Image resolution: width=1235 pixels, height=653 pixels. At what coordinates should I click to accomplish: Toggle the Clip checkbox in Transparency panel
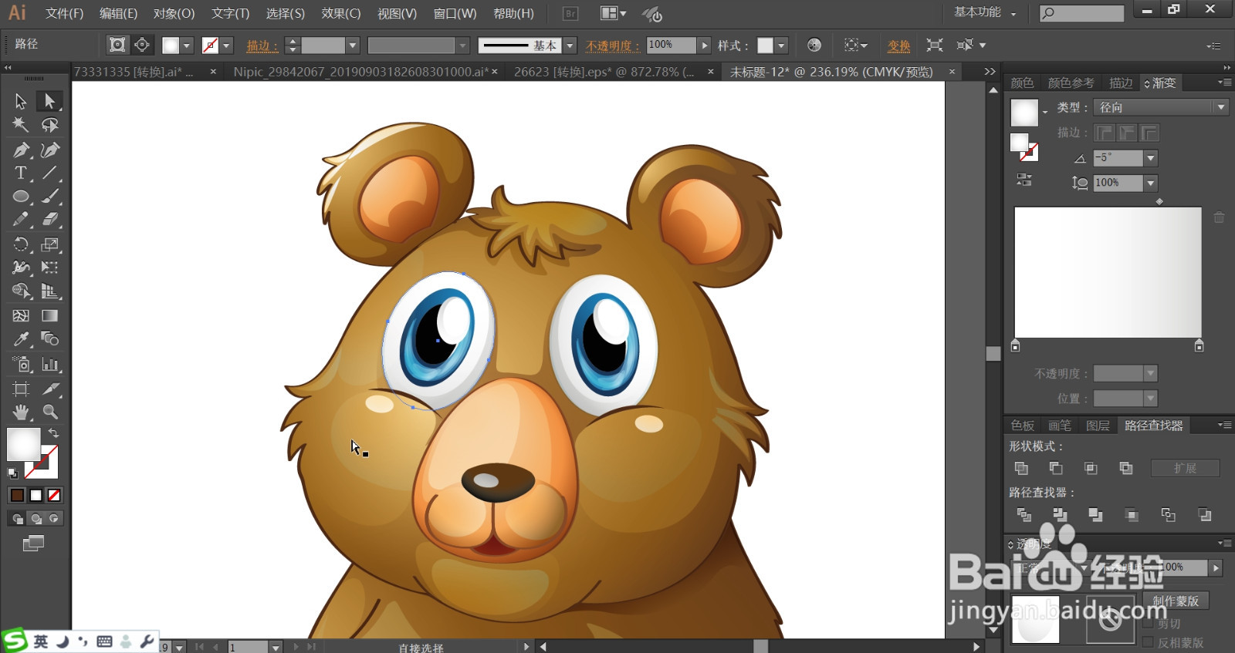point(1149,624)
